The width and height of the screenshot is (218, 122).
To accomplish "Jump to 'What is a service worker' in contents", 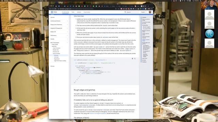I will click(146, 20).
